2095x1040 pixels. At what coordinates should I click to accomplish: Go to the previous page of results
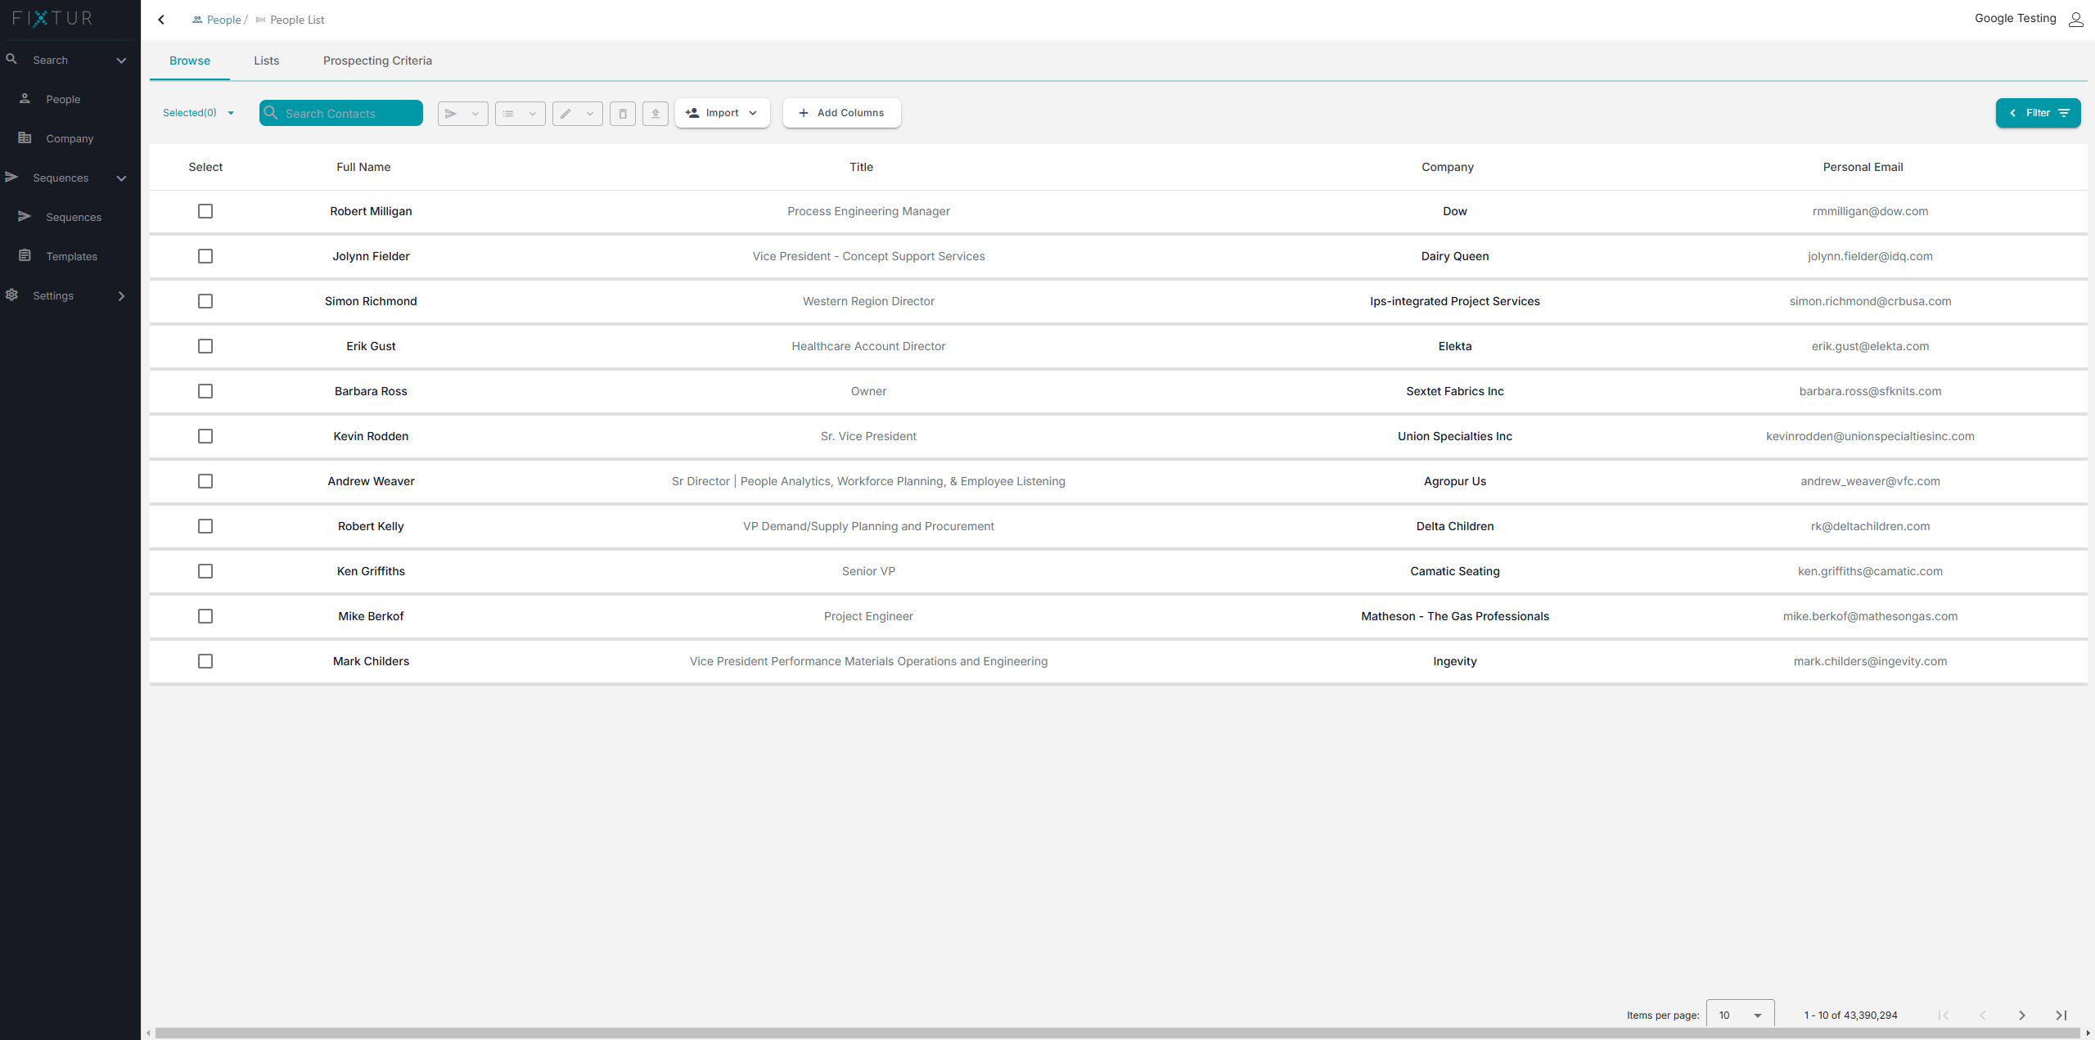click(x=1983, y=1015)
